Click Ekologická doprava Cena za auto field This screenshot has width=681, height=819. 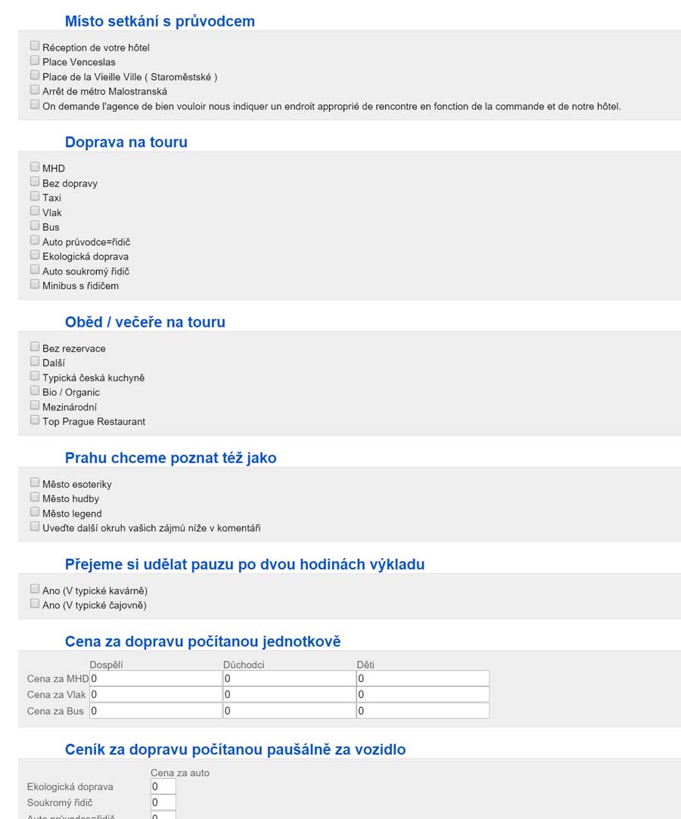163,786
